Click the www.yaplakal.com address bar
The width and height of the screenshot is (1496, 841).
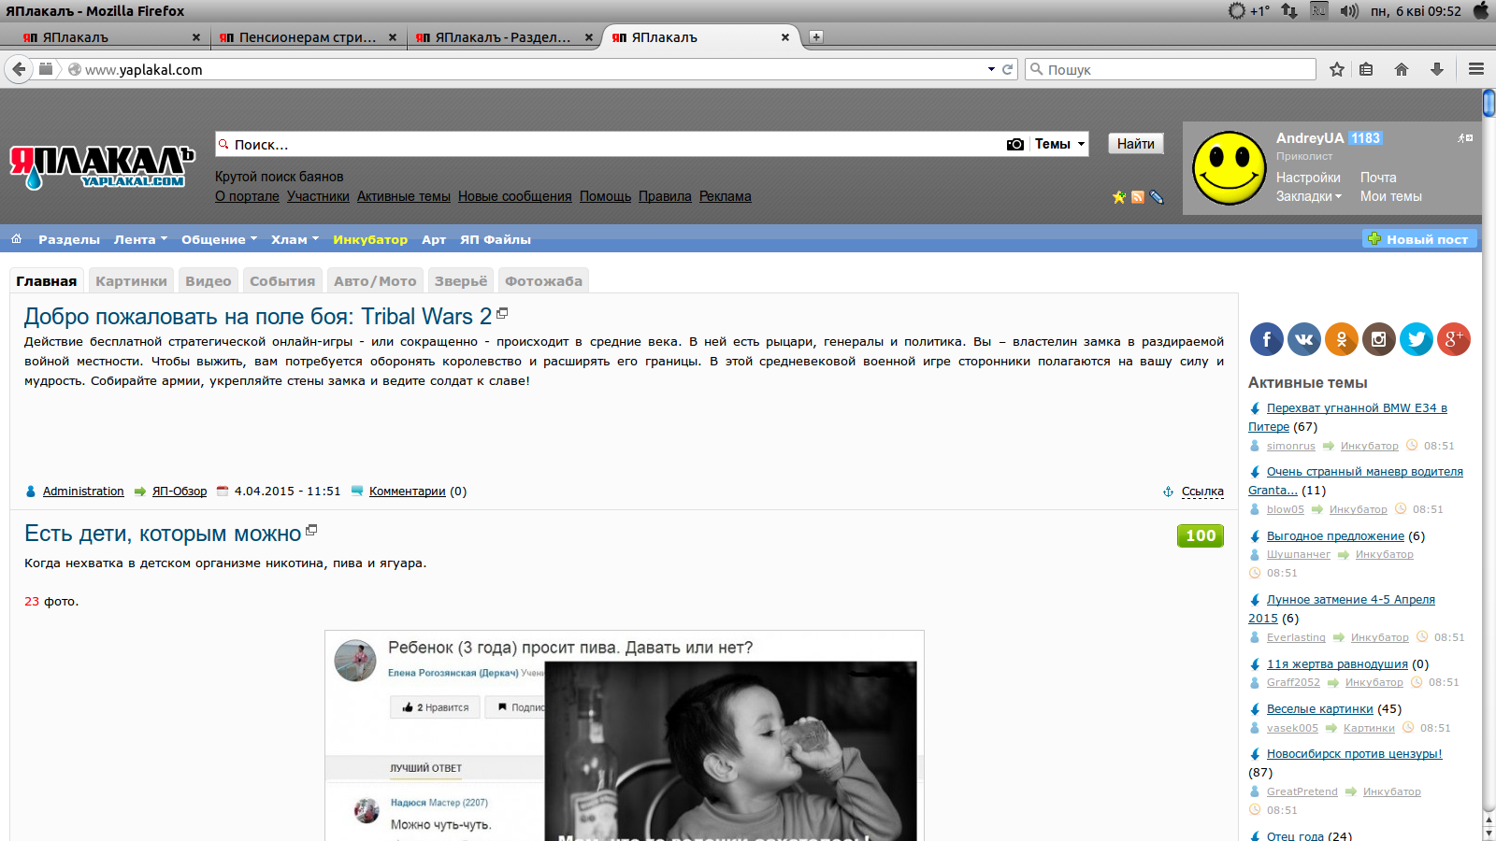click(533, 69)
